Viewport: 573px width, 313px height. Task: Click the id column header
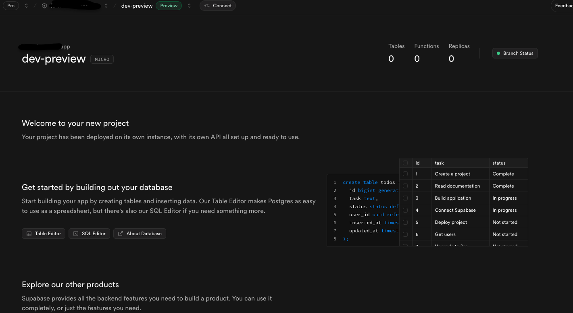coord(421,163)
